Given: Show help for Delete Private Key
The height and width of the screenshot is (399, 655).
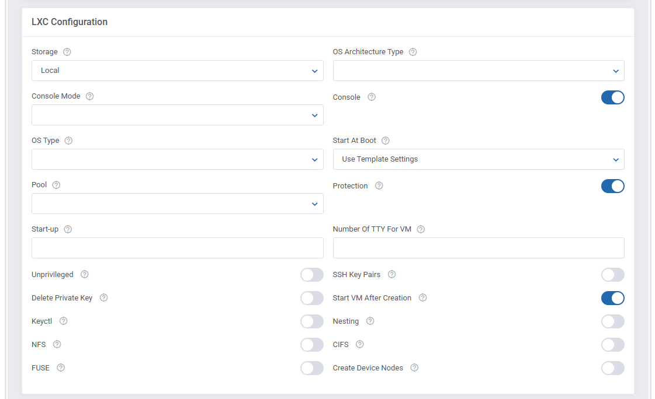Looking at the screenshot, I should 103,297.
